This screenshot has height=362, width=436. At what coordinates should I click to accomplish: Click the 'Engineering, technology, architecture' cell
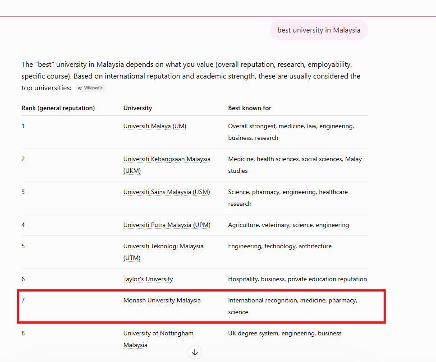280,246
